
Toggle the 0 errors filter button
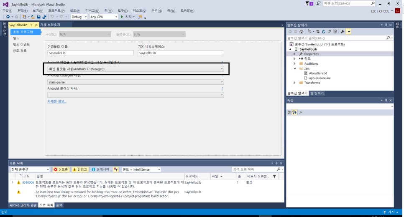pyautogui.click(x=61, y=169)
